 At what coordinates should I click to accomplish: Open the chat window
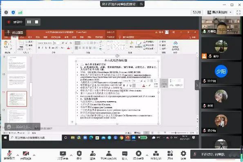coord(125,155)
